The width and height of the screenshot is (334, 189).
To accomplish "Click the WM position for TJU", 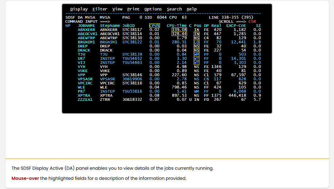I will coord(197,54).
